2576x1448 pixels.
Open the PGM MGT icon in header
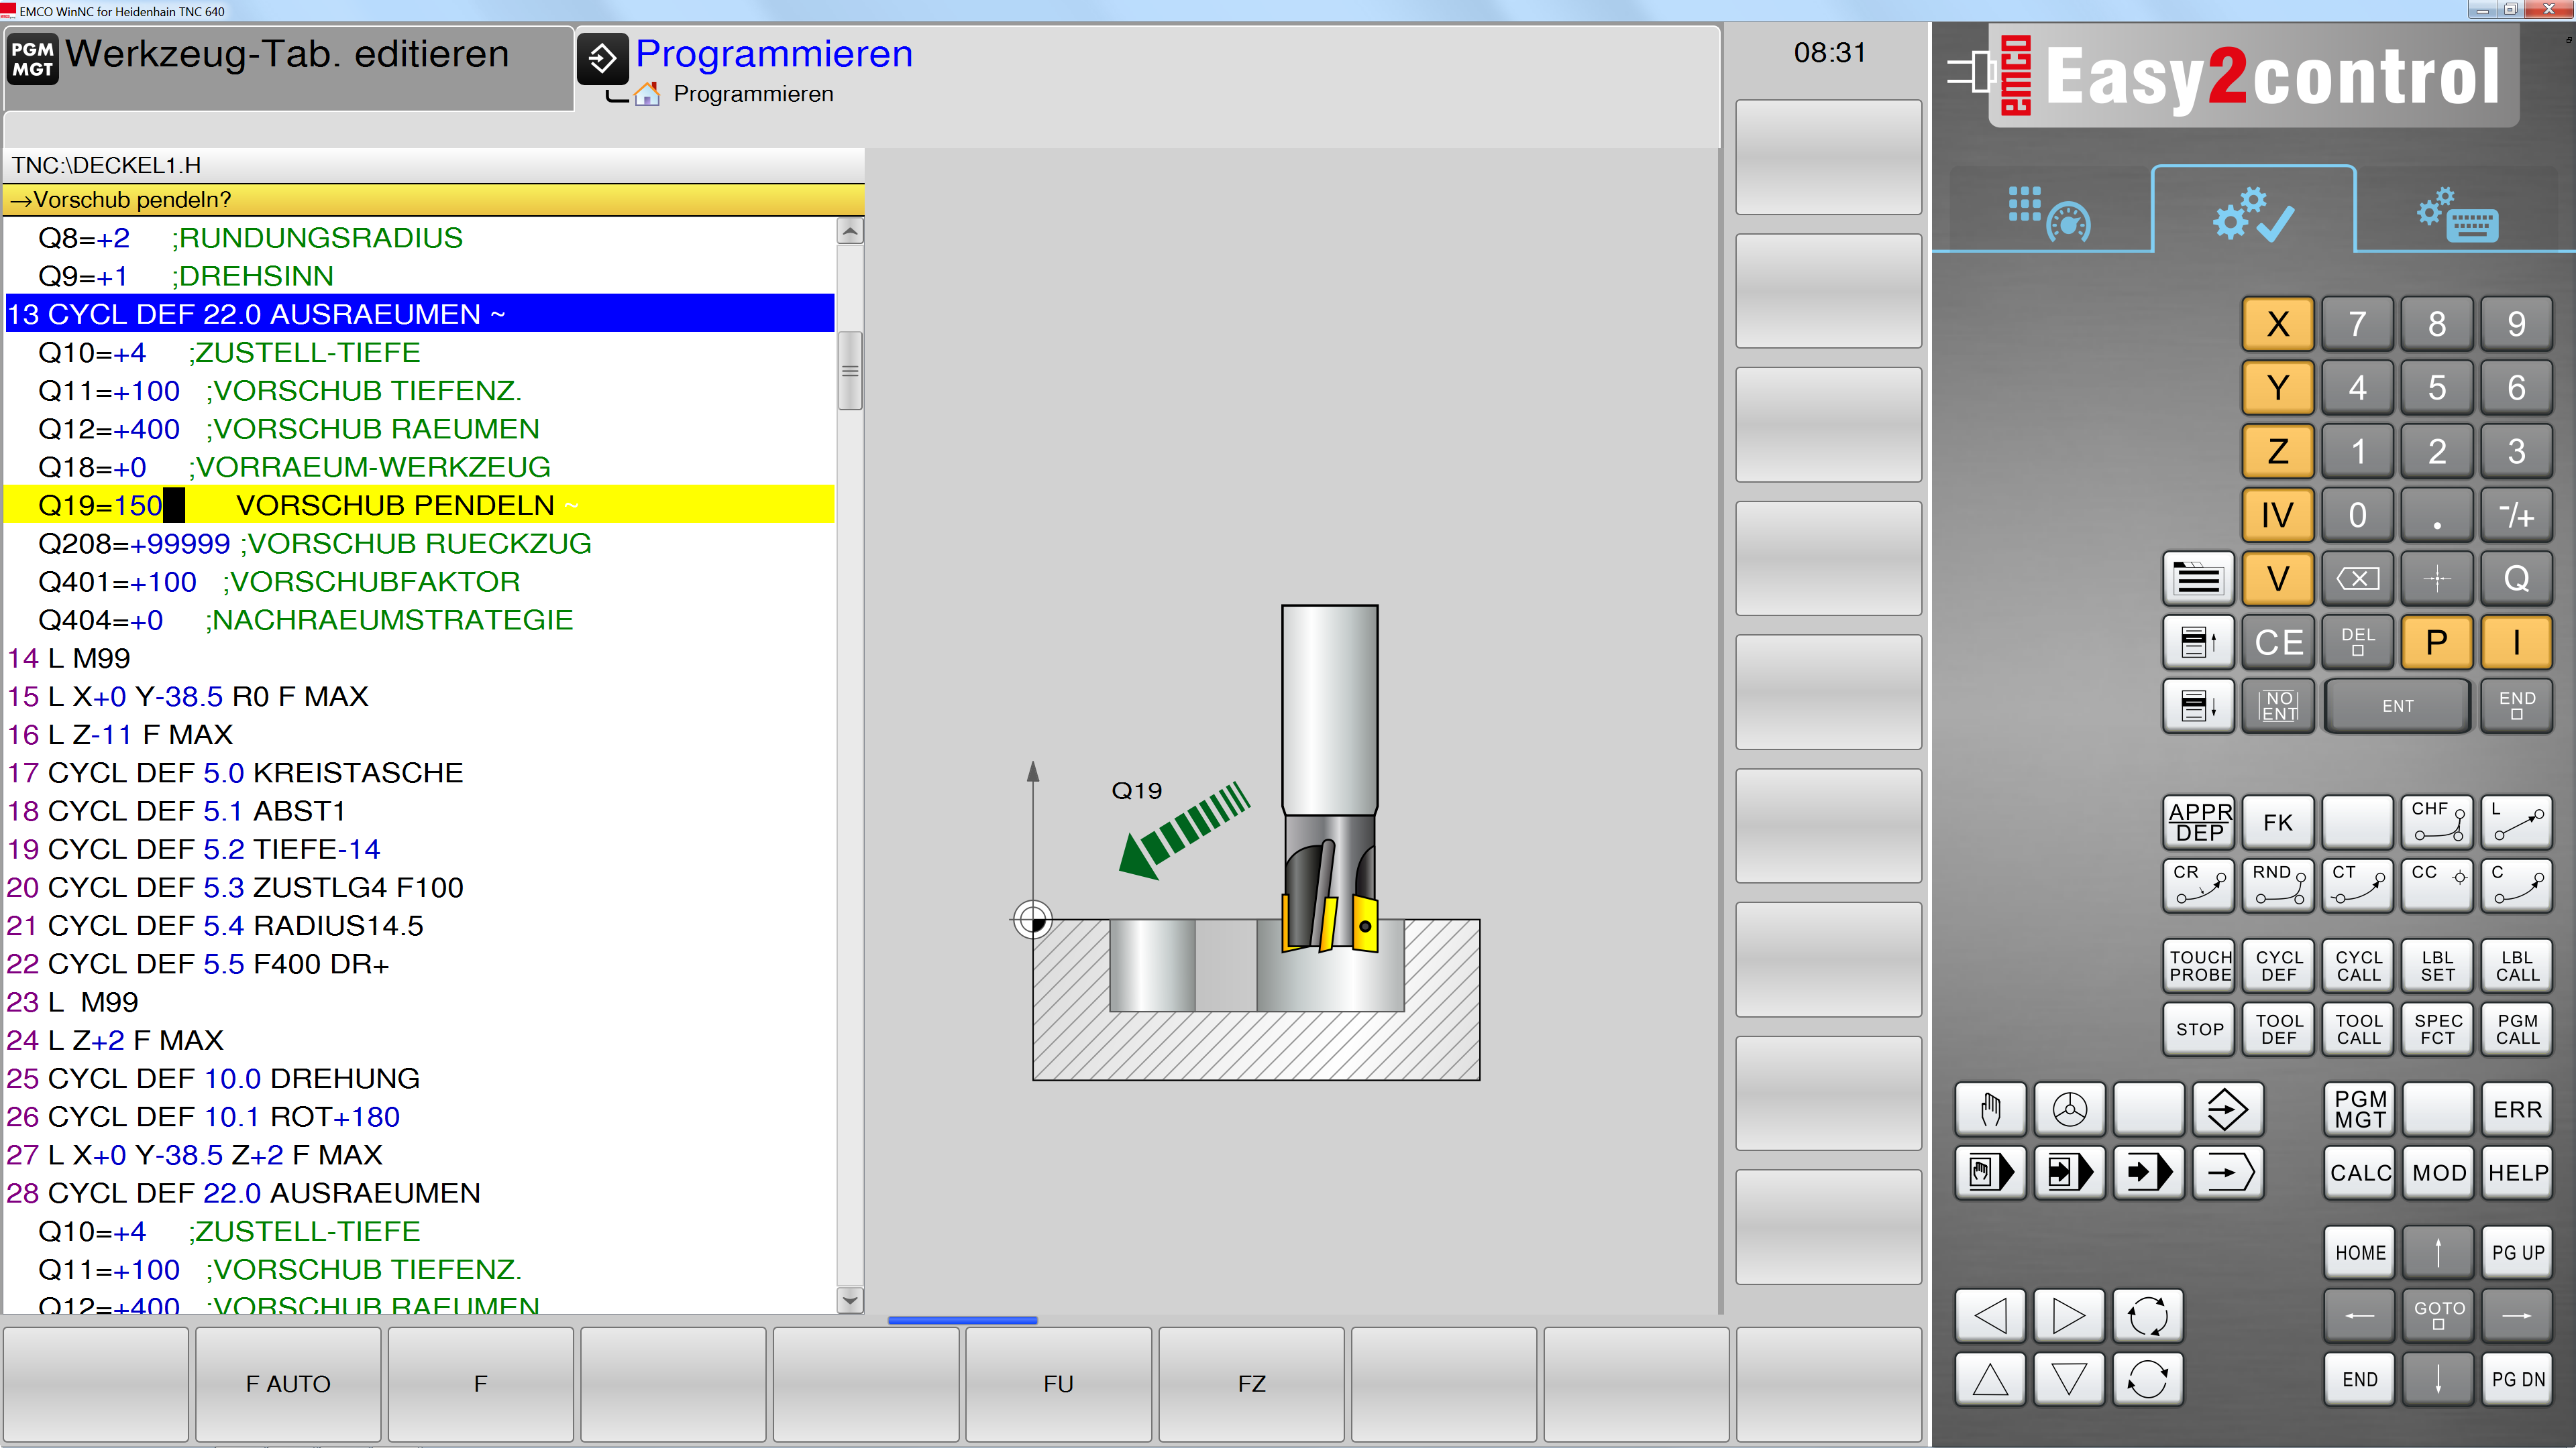[33, 59]
